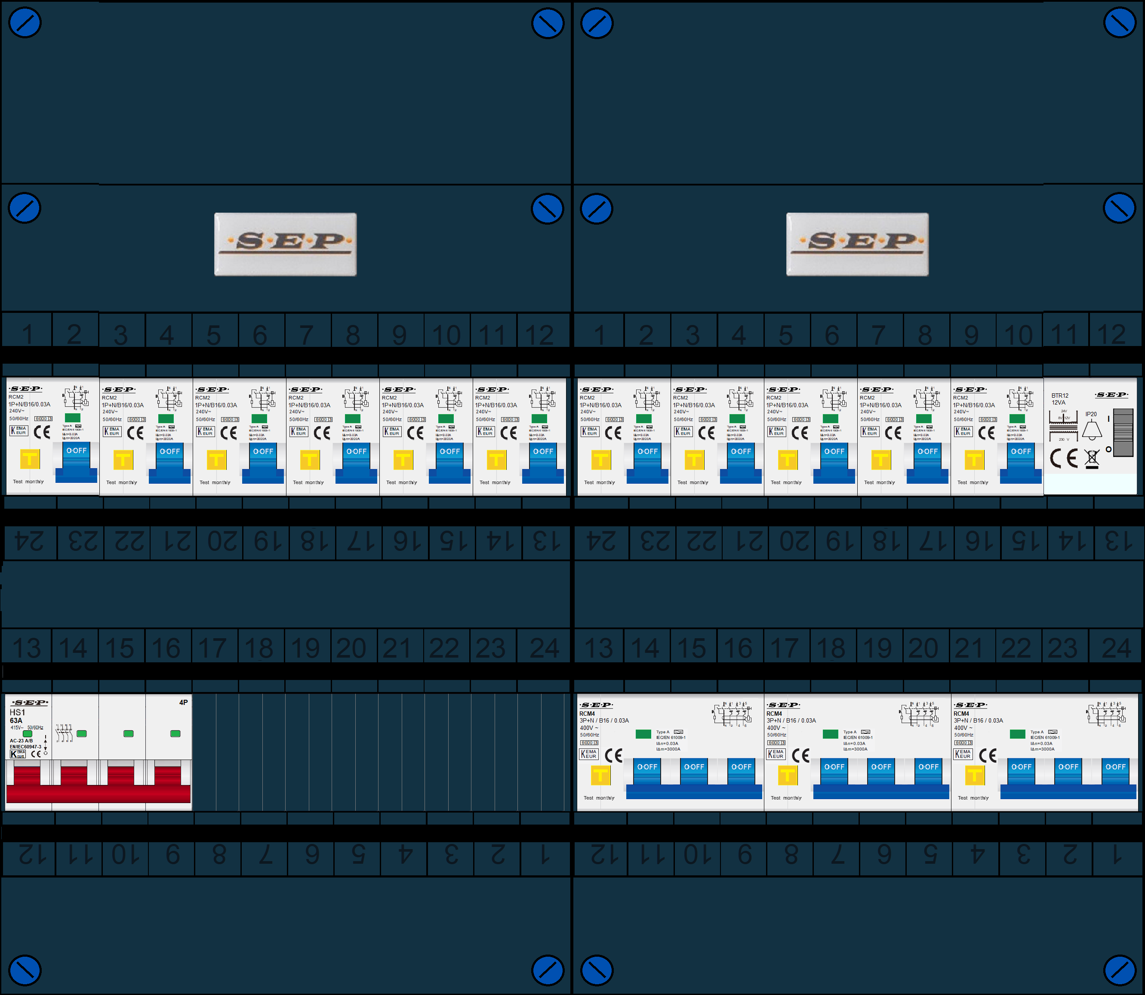This screenshot has height=995, width=1145.
Task: Click the 'HS1' label on the main switch
Action: [17, 712]
